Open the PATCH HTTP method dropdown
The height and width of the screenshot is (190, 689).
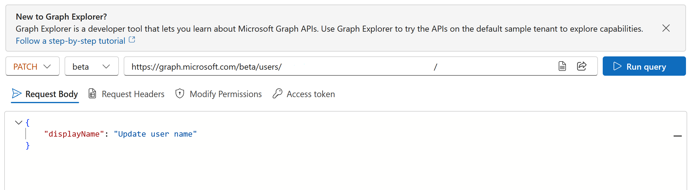[32, 66]
